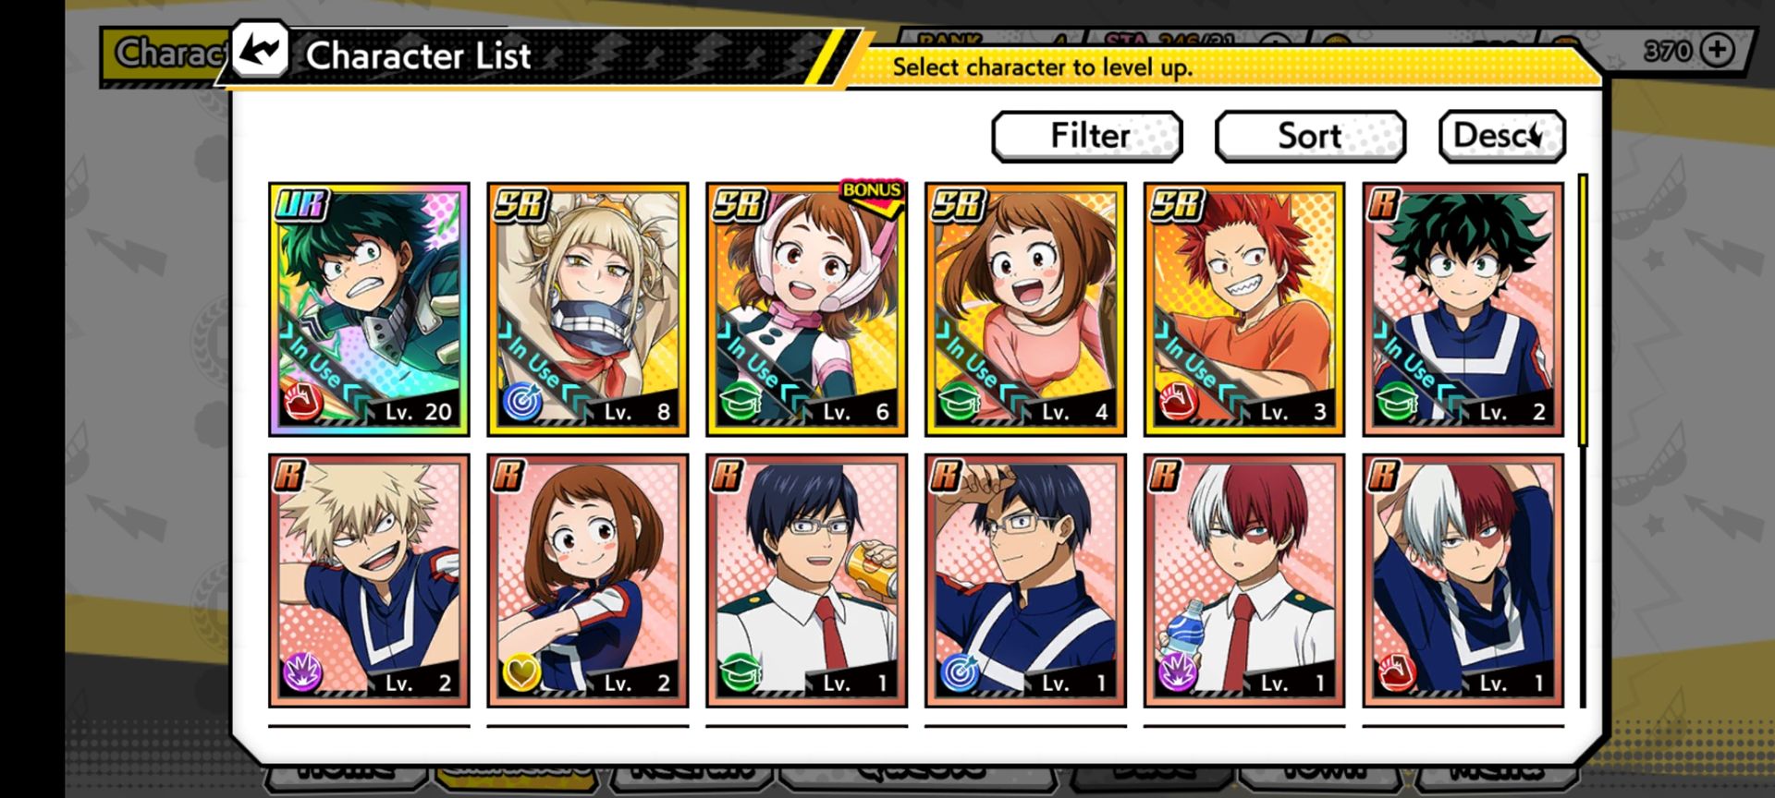Toggle Desc sort order button
Screen dimensions: 1775x798
pos(1501,137)
